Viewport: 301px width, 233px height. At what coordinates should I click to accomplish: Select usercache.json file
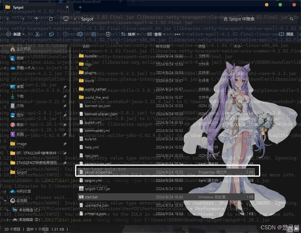coord(166,205)
